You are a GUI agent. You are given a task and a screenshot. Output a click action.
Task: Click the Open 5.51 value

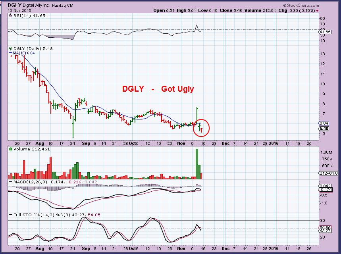coord(164,10)
